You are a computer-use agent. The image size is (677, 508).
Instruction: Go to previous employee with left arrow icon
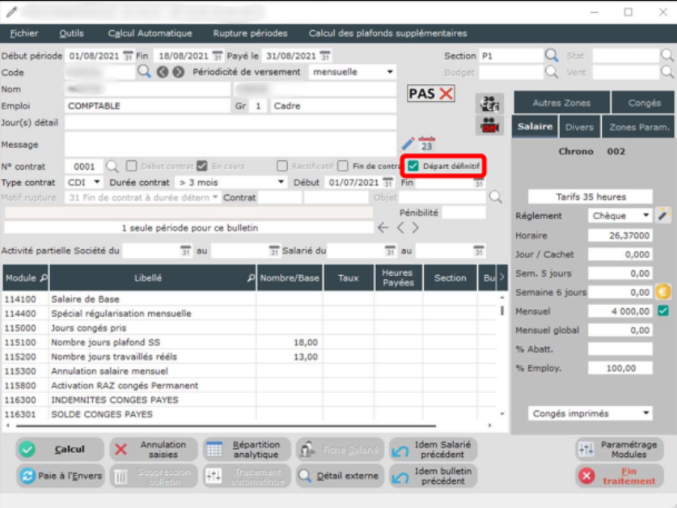coord(163,72)
